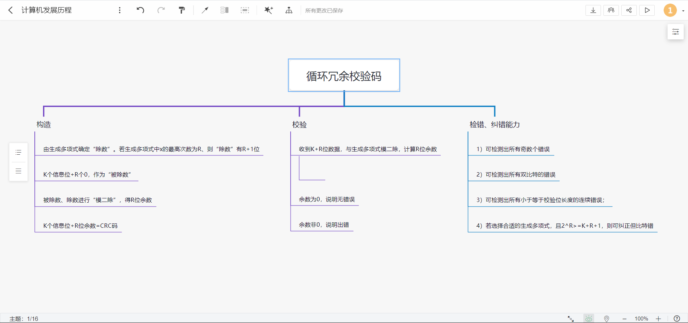Open the settings sliders panel
688x323 pixels.
(675, 32)
